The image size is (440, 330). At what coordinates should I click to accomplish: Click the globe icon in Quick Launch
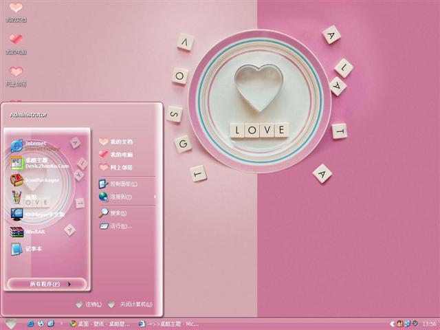[x=41, y=324]
